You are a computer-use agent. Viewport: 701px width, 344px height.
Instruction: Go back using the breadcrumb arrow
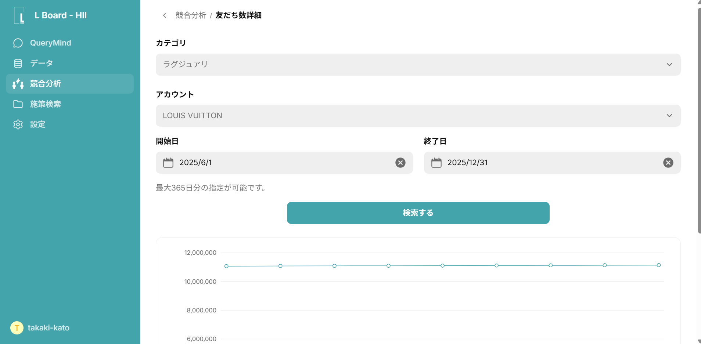pyautogui.click(x=165, y=15)
